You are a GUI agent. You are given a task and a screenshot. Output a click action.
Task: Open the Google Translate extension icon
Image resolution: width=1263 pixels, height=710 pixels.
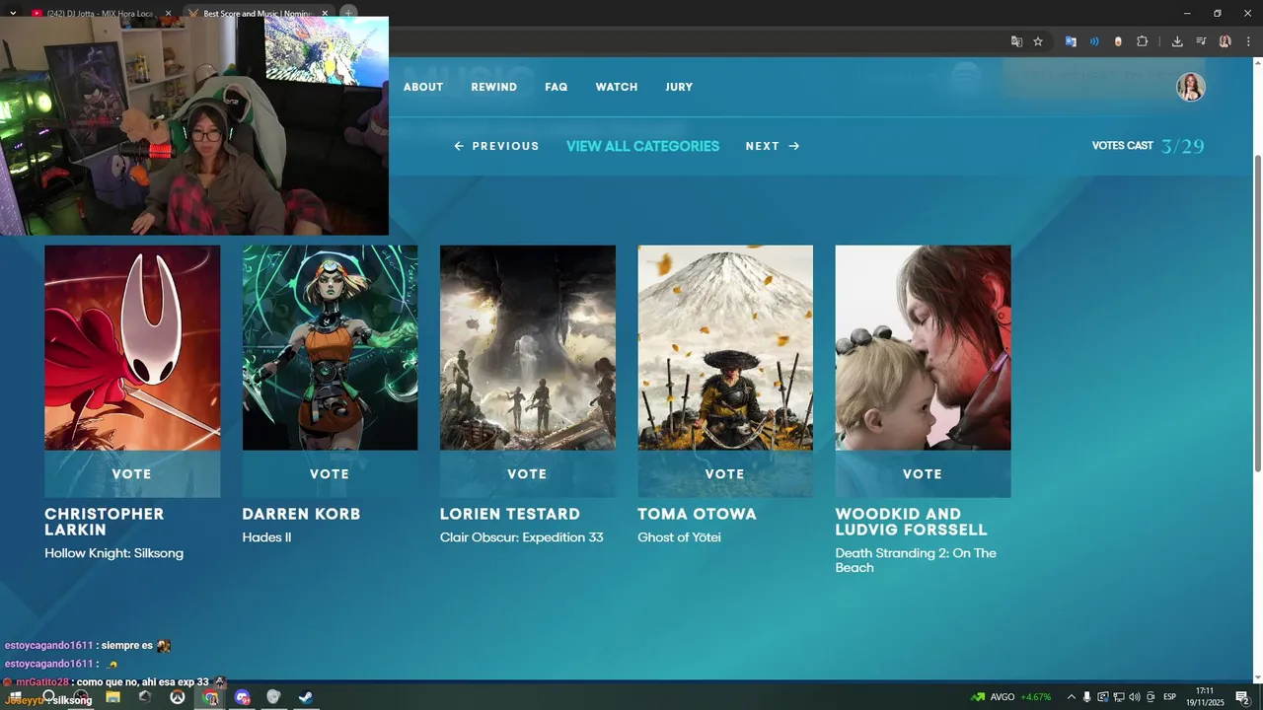[1071, 41]
